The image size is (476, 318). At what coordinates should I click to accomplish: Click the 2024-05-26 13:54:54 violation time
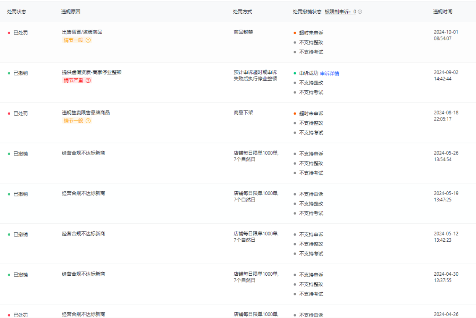tap(446, 156)
